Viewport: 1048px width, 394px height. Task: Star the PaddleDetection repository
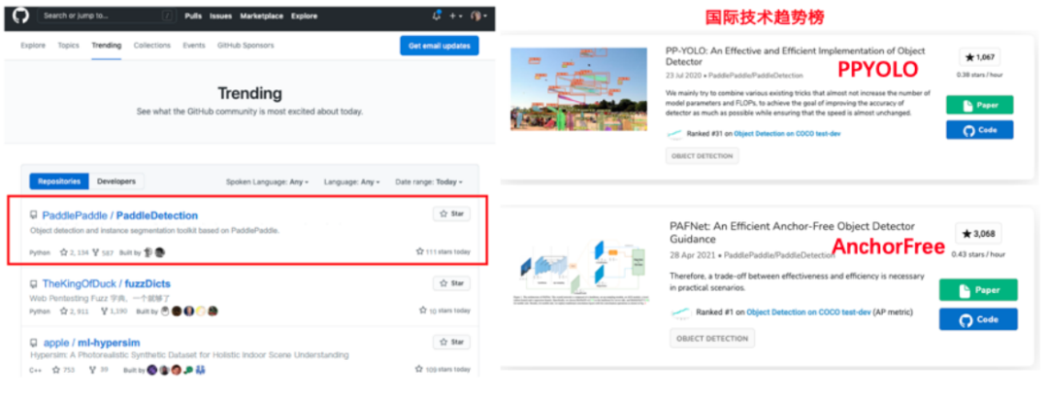pyautogui.click(x=452, y=214)
